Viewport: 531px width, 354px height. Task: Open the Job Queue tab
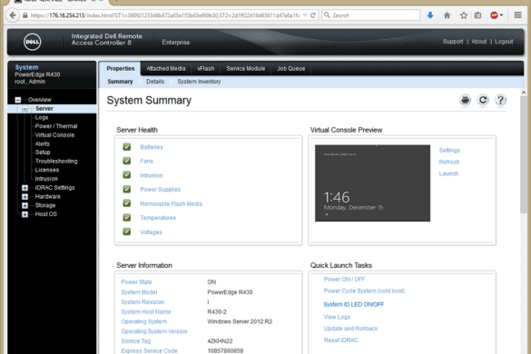[291, 68]
